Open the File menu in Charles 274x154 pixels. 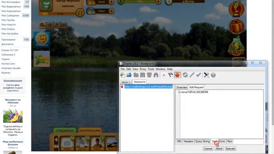122,69
